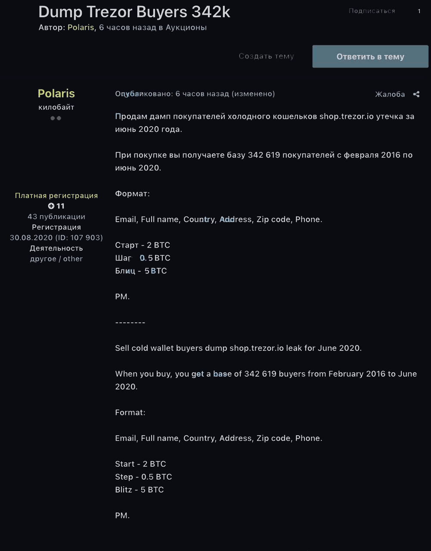Click the rank dots under килобайт

point(56,118)
